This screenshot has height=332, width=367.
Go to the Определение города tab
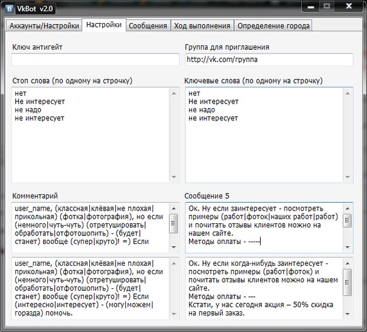(x=273, y=25)
